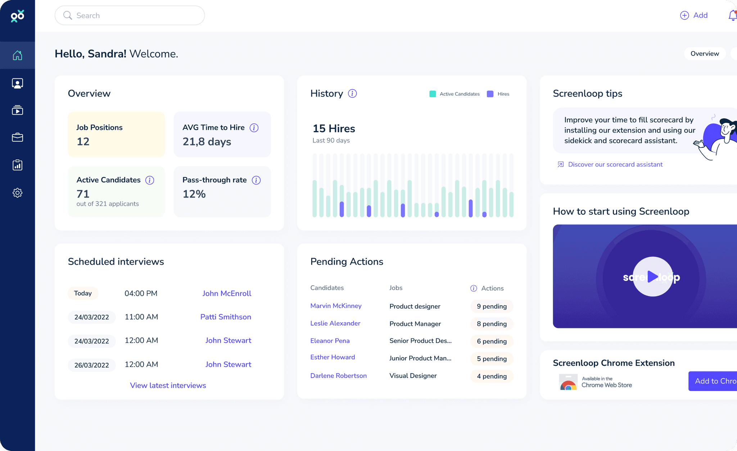Select the Home icon in the sidebar

click(17, 55)
